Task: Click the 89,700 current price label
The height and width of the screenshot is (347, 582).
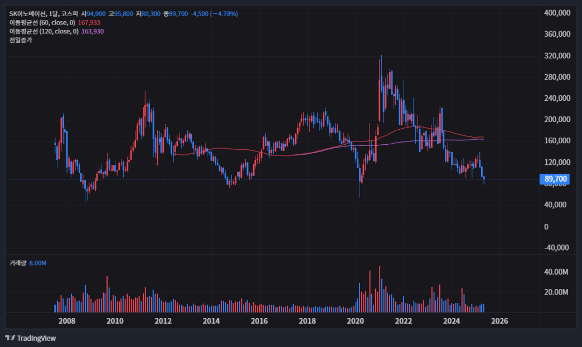Action: (x=555, y=179)
